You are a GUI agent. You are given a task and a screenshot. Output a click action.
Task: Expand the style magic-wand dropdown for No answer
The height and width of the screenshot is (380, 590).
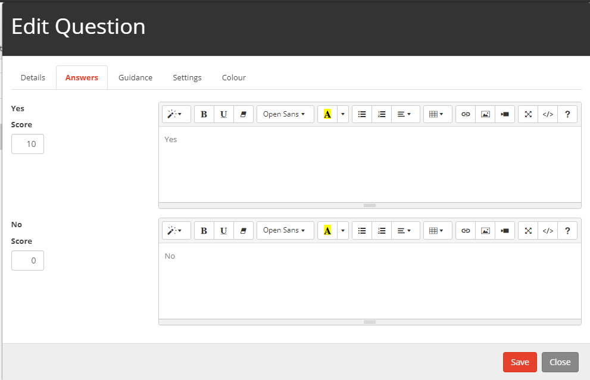176,231
